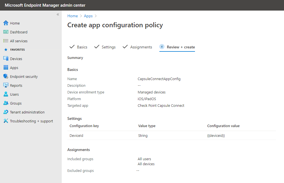Screen dimensions: 284x183
Task: Click the Targeted app label
Action: pos(78,105)
